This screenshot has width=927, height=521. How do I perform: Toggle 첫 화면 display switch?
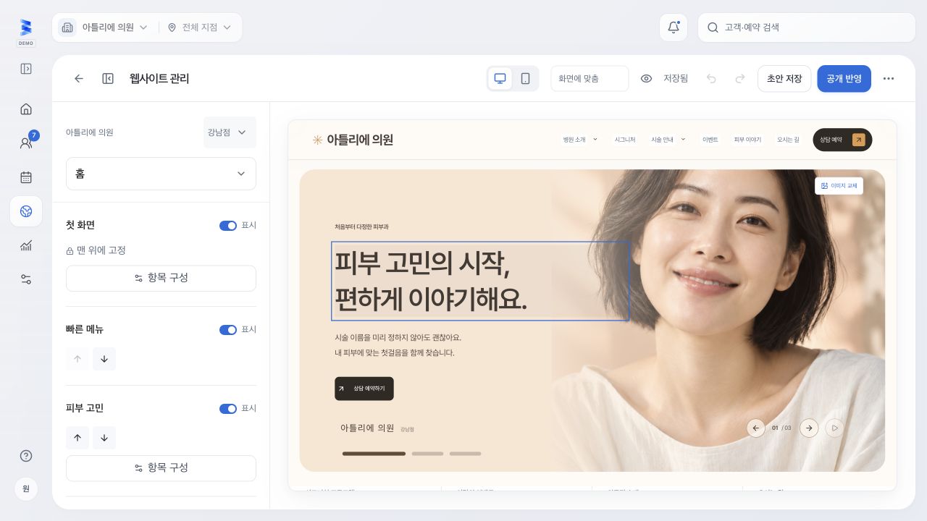pos(228,226)
